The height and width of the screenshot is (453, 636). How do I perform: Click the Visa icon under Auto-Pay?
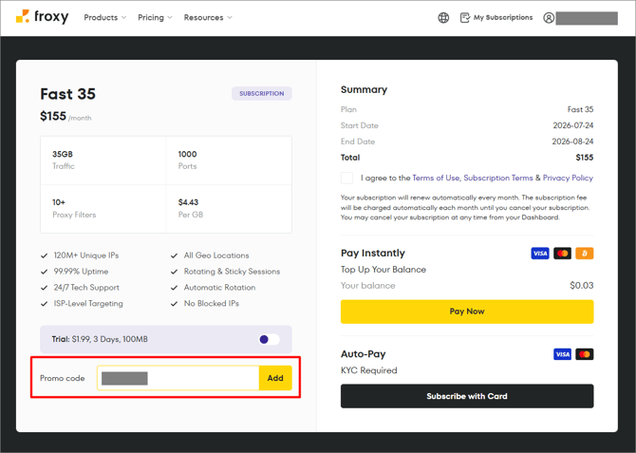tap(562, 354)
